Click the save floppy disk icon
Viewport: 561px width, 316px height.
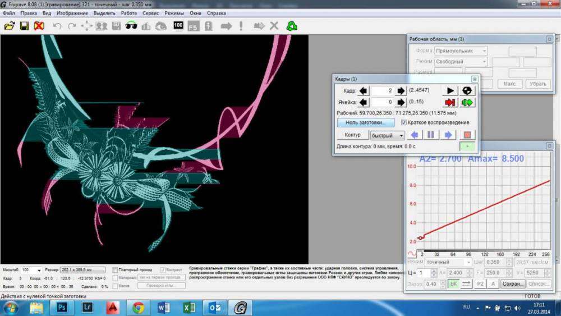(24, 26)
